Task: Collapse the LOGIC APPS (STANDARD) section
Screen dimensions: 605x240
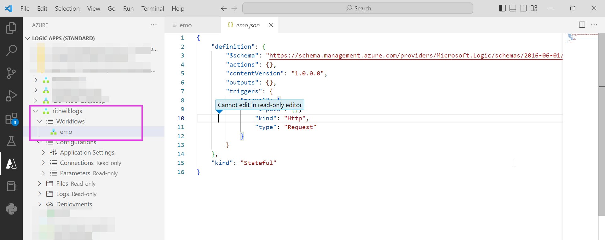Action: [28, 38]
